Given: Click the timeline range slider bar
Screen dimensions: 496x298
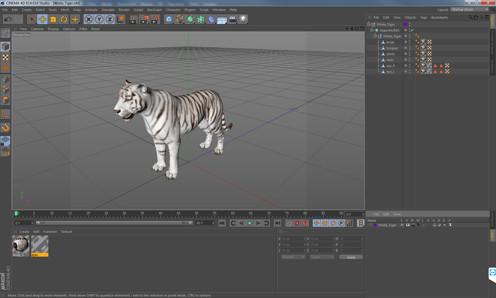Looking at the screenshot, I should [114, 223].
